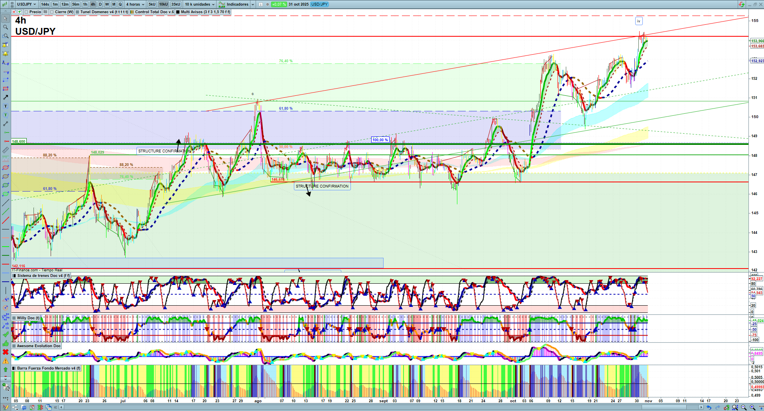Switch to the 1h timeframe
The image size is (764, 411).
click(85, 4)
